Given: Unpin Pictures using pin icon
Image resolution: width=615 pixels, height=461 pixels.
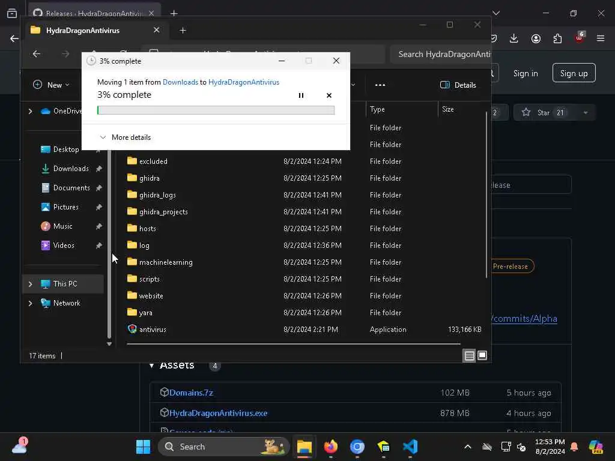Looking at the screenshot, I should coord(99,207).
